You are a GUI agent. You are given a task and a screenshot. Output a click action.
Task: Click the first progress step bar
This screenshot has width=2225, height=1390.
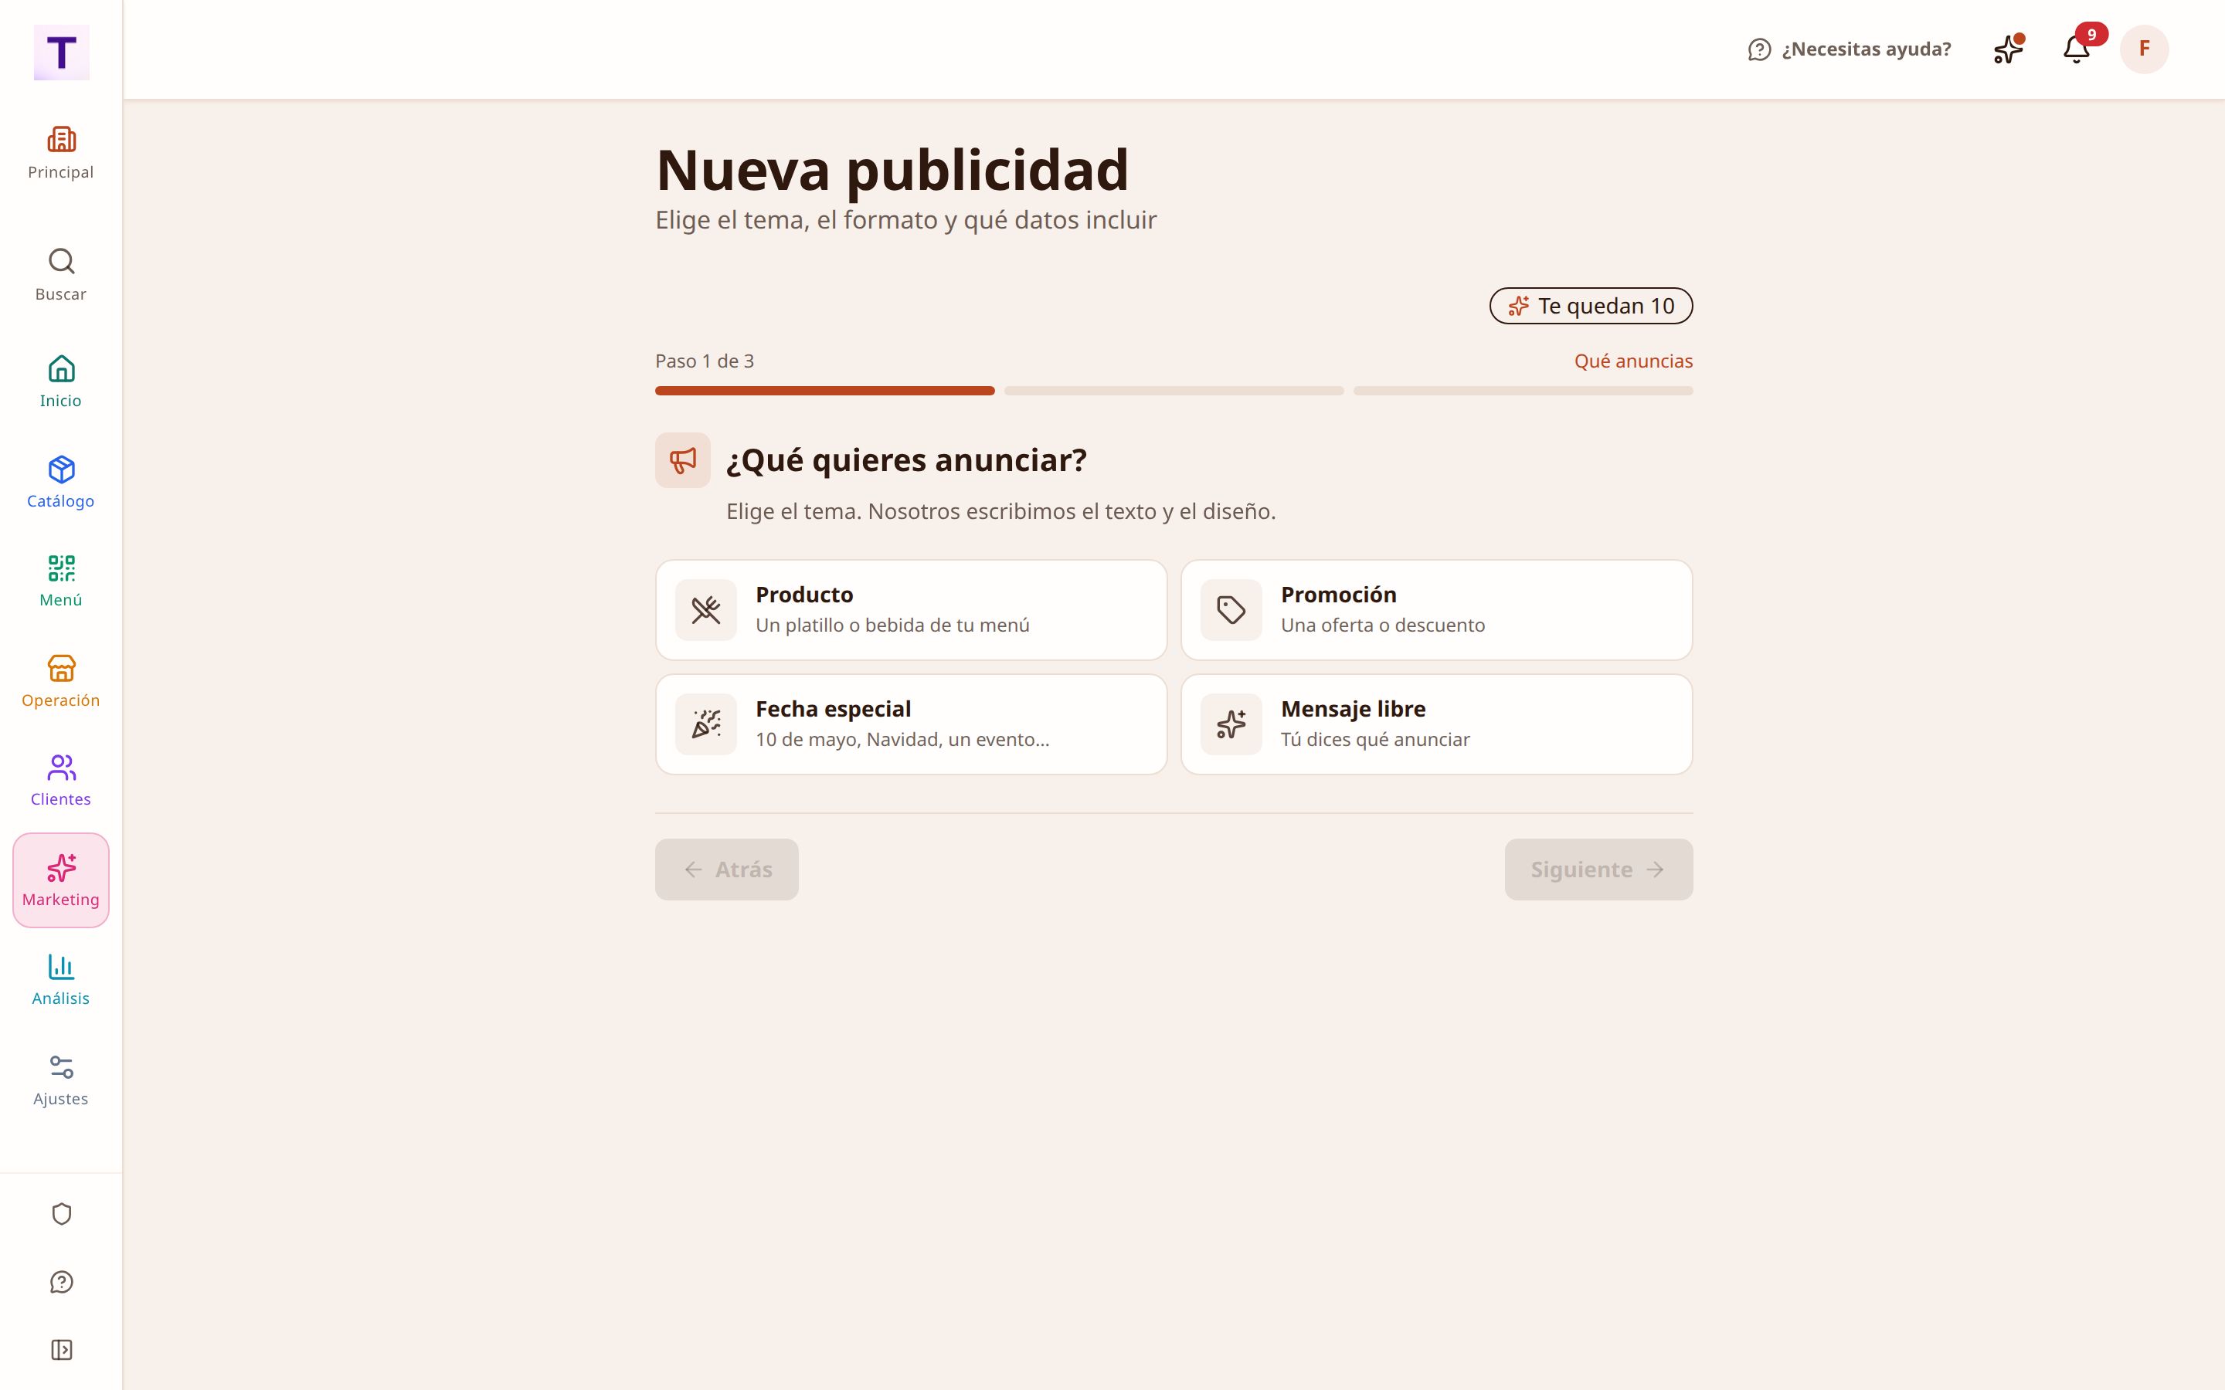pos(825,391)
